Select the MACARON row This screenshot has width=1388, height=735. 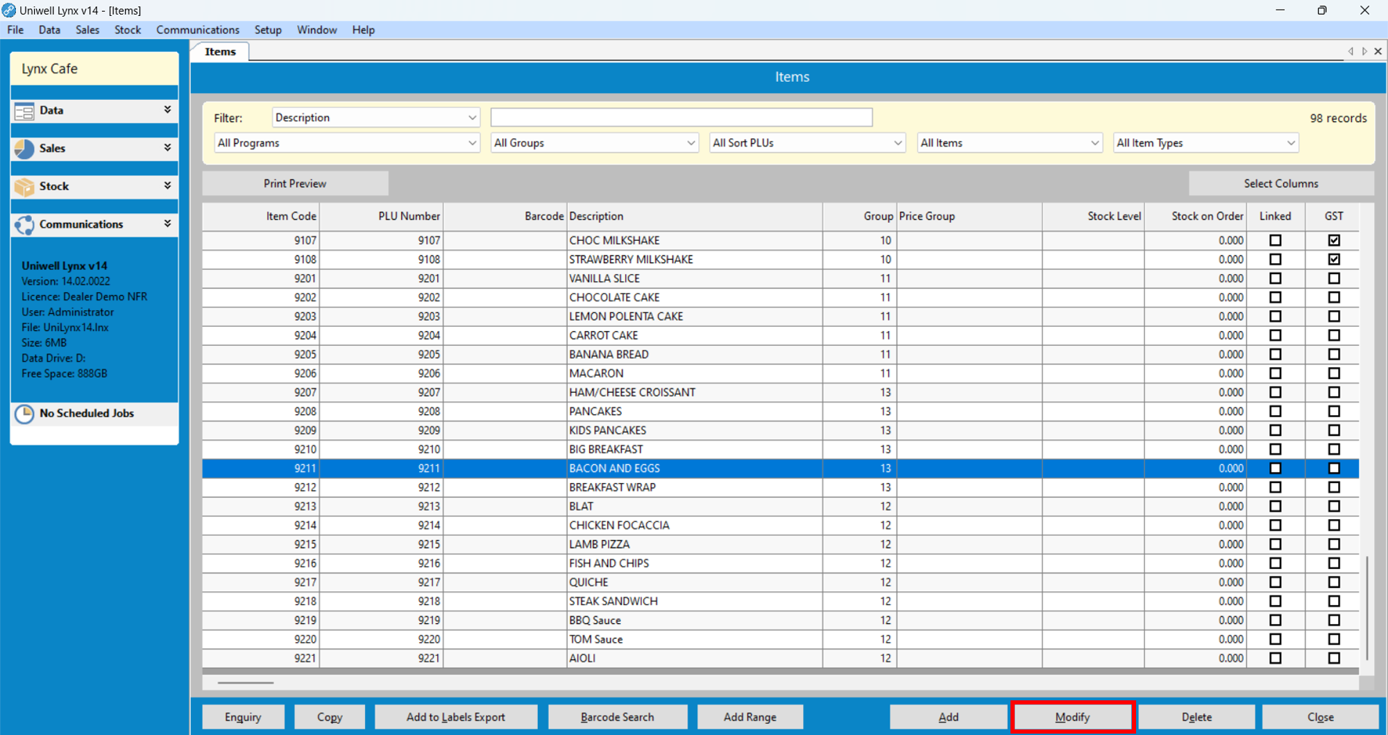tap(781, 373)
